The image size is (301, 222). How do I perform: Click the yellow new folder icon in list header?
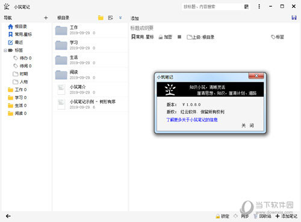coord(101,18)
